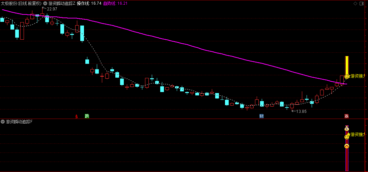
Task: Click the 太极股份(日线.前复权) title
Action: coord(21,3)
